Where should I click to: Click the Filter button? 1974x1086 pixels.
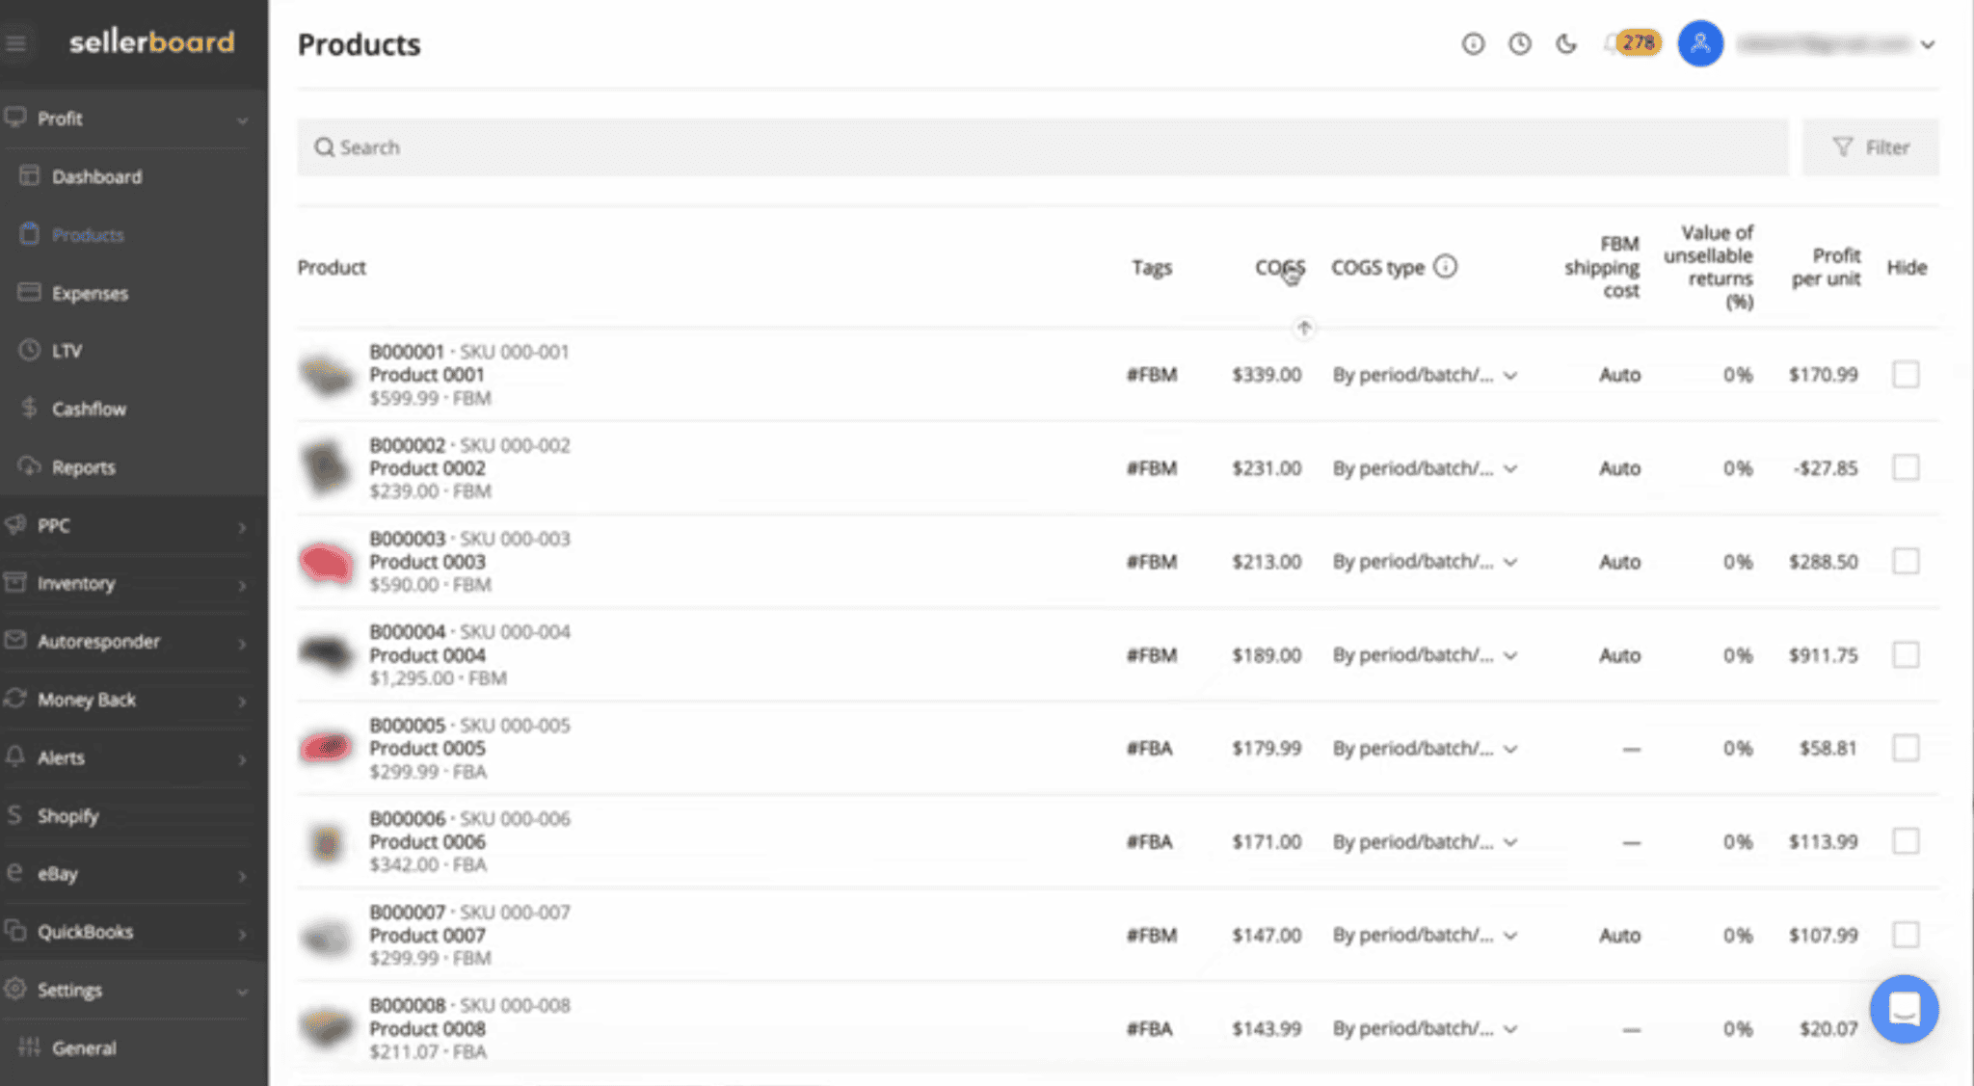click(1870, 147)
